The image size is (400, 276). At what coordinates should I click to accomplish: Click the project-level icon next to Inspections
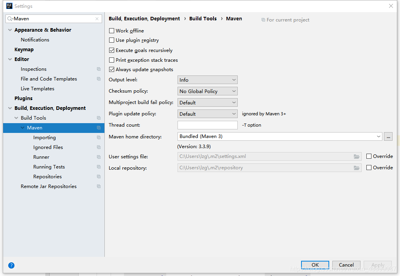[99, 69]
